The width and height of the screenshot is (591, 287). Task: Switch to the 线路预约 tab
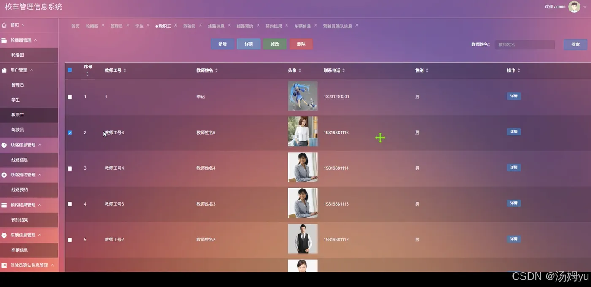point(245,26)
